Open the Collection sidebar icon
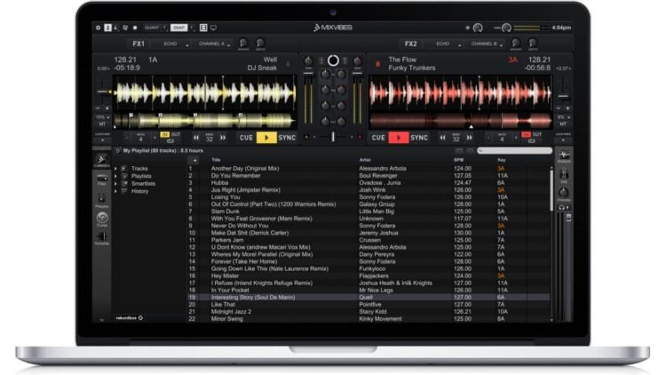Screen dimensions: 666x375 tap(101, 161)
